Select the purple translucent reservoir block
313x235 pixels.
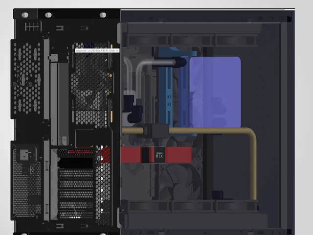tap(215, 92)
